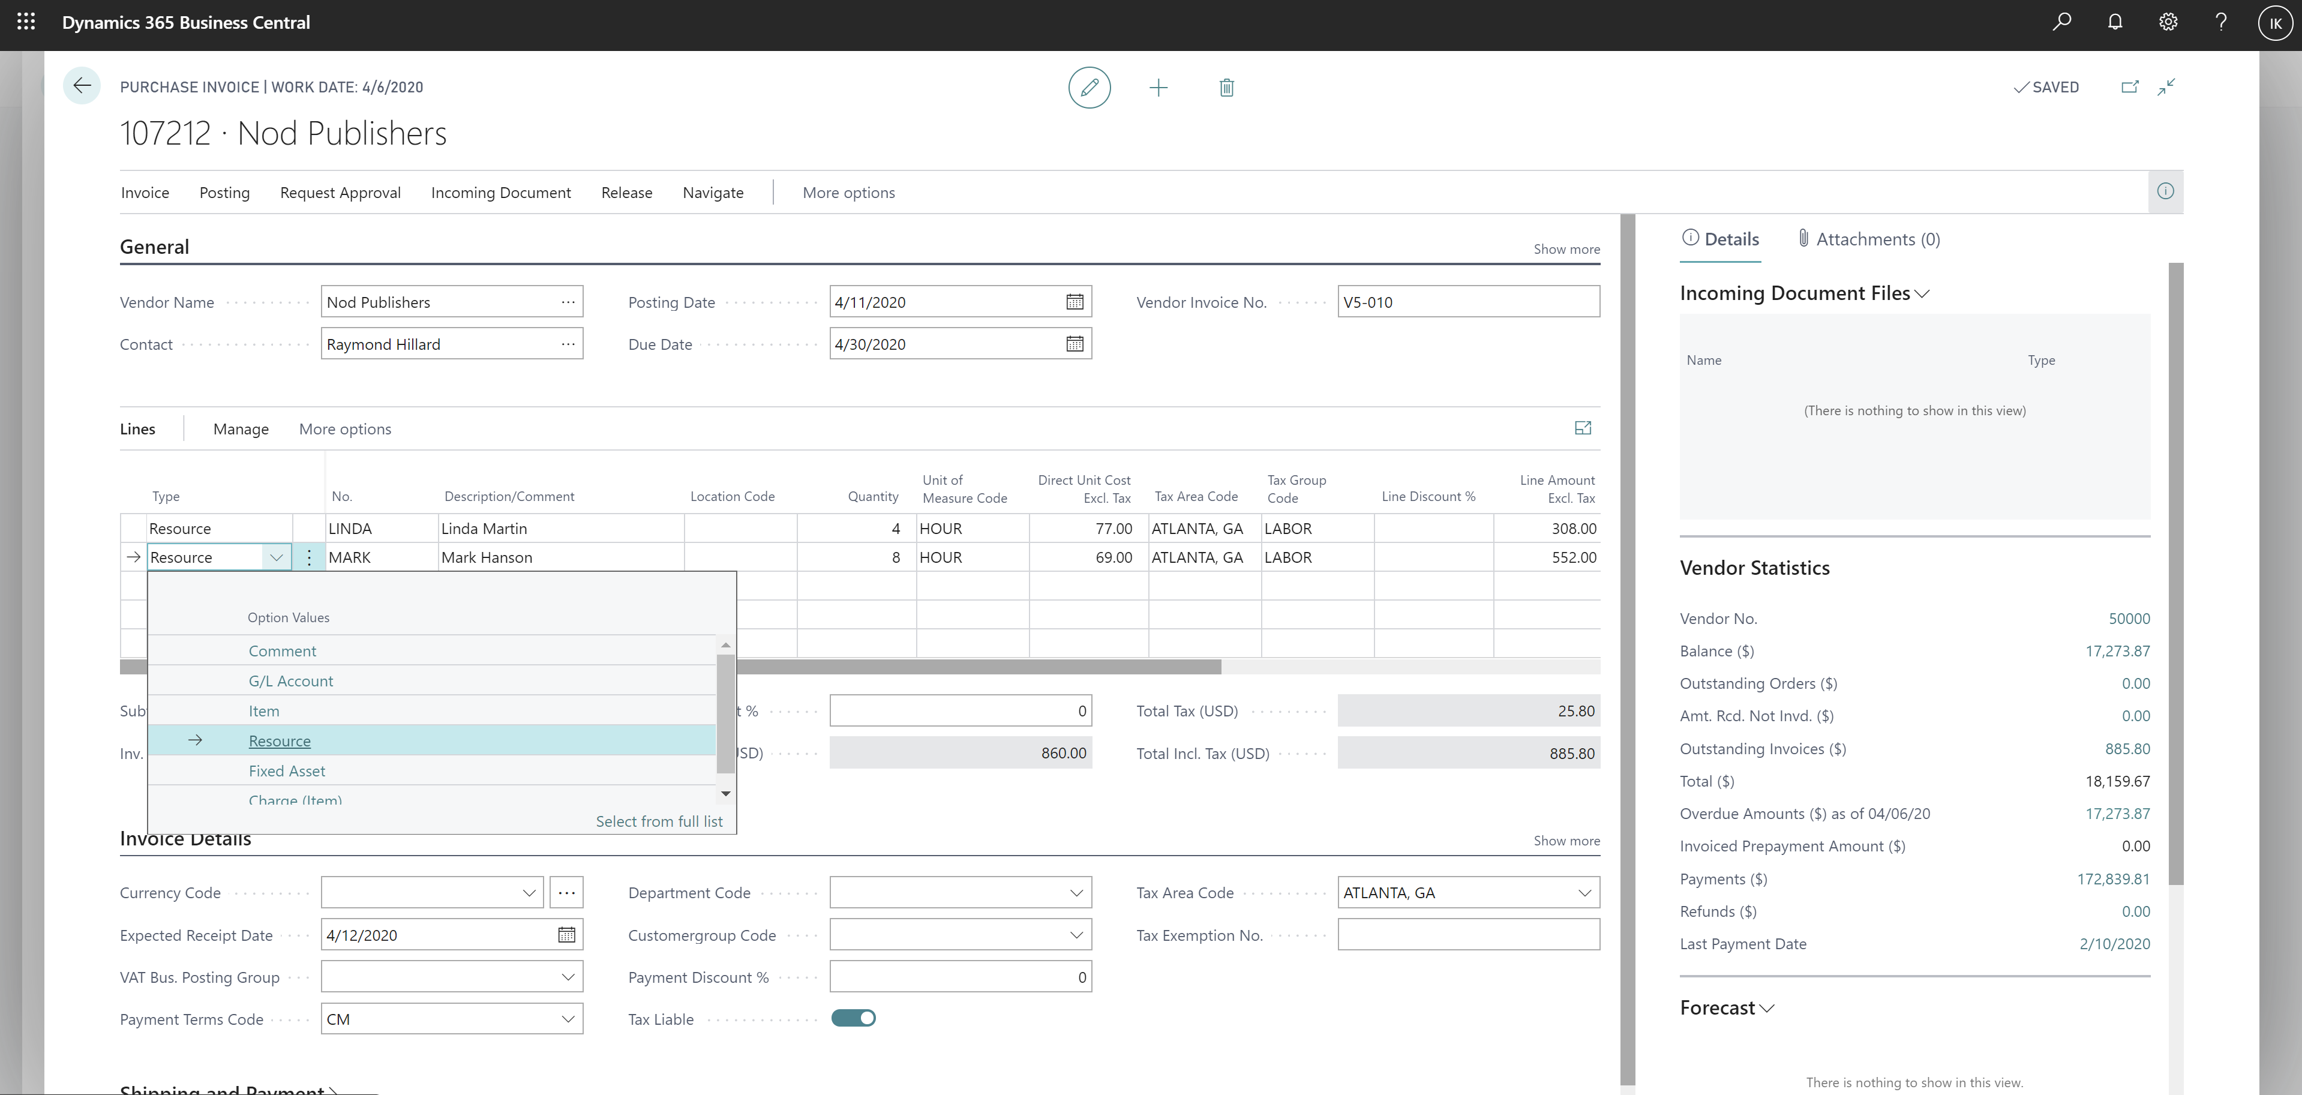Select the Incoming Document tab
This screenshot has width=2302, height=1095.
click(500, 192)
